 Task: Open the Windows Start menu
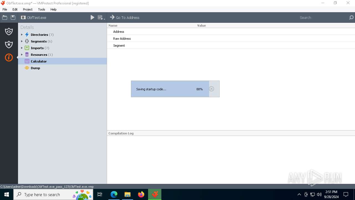coord(7,194)
